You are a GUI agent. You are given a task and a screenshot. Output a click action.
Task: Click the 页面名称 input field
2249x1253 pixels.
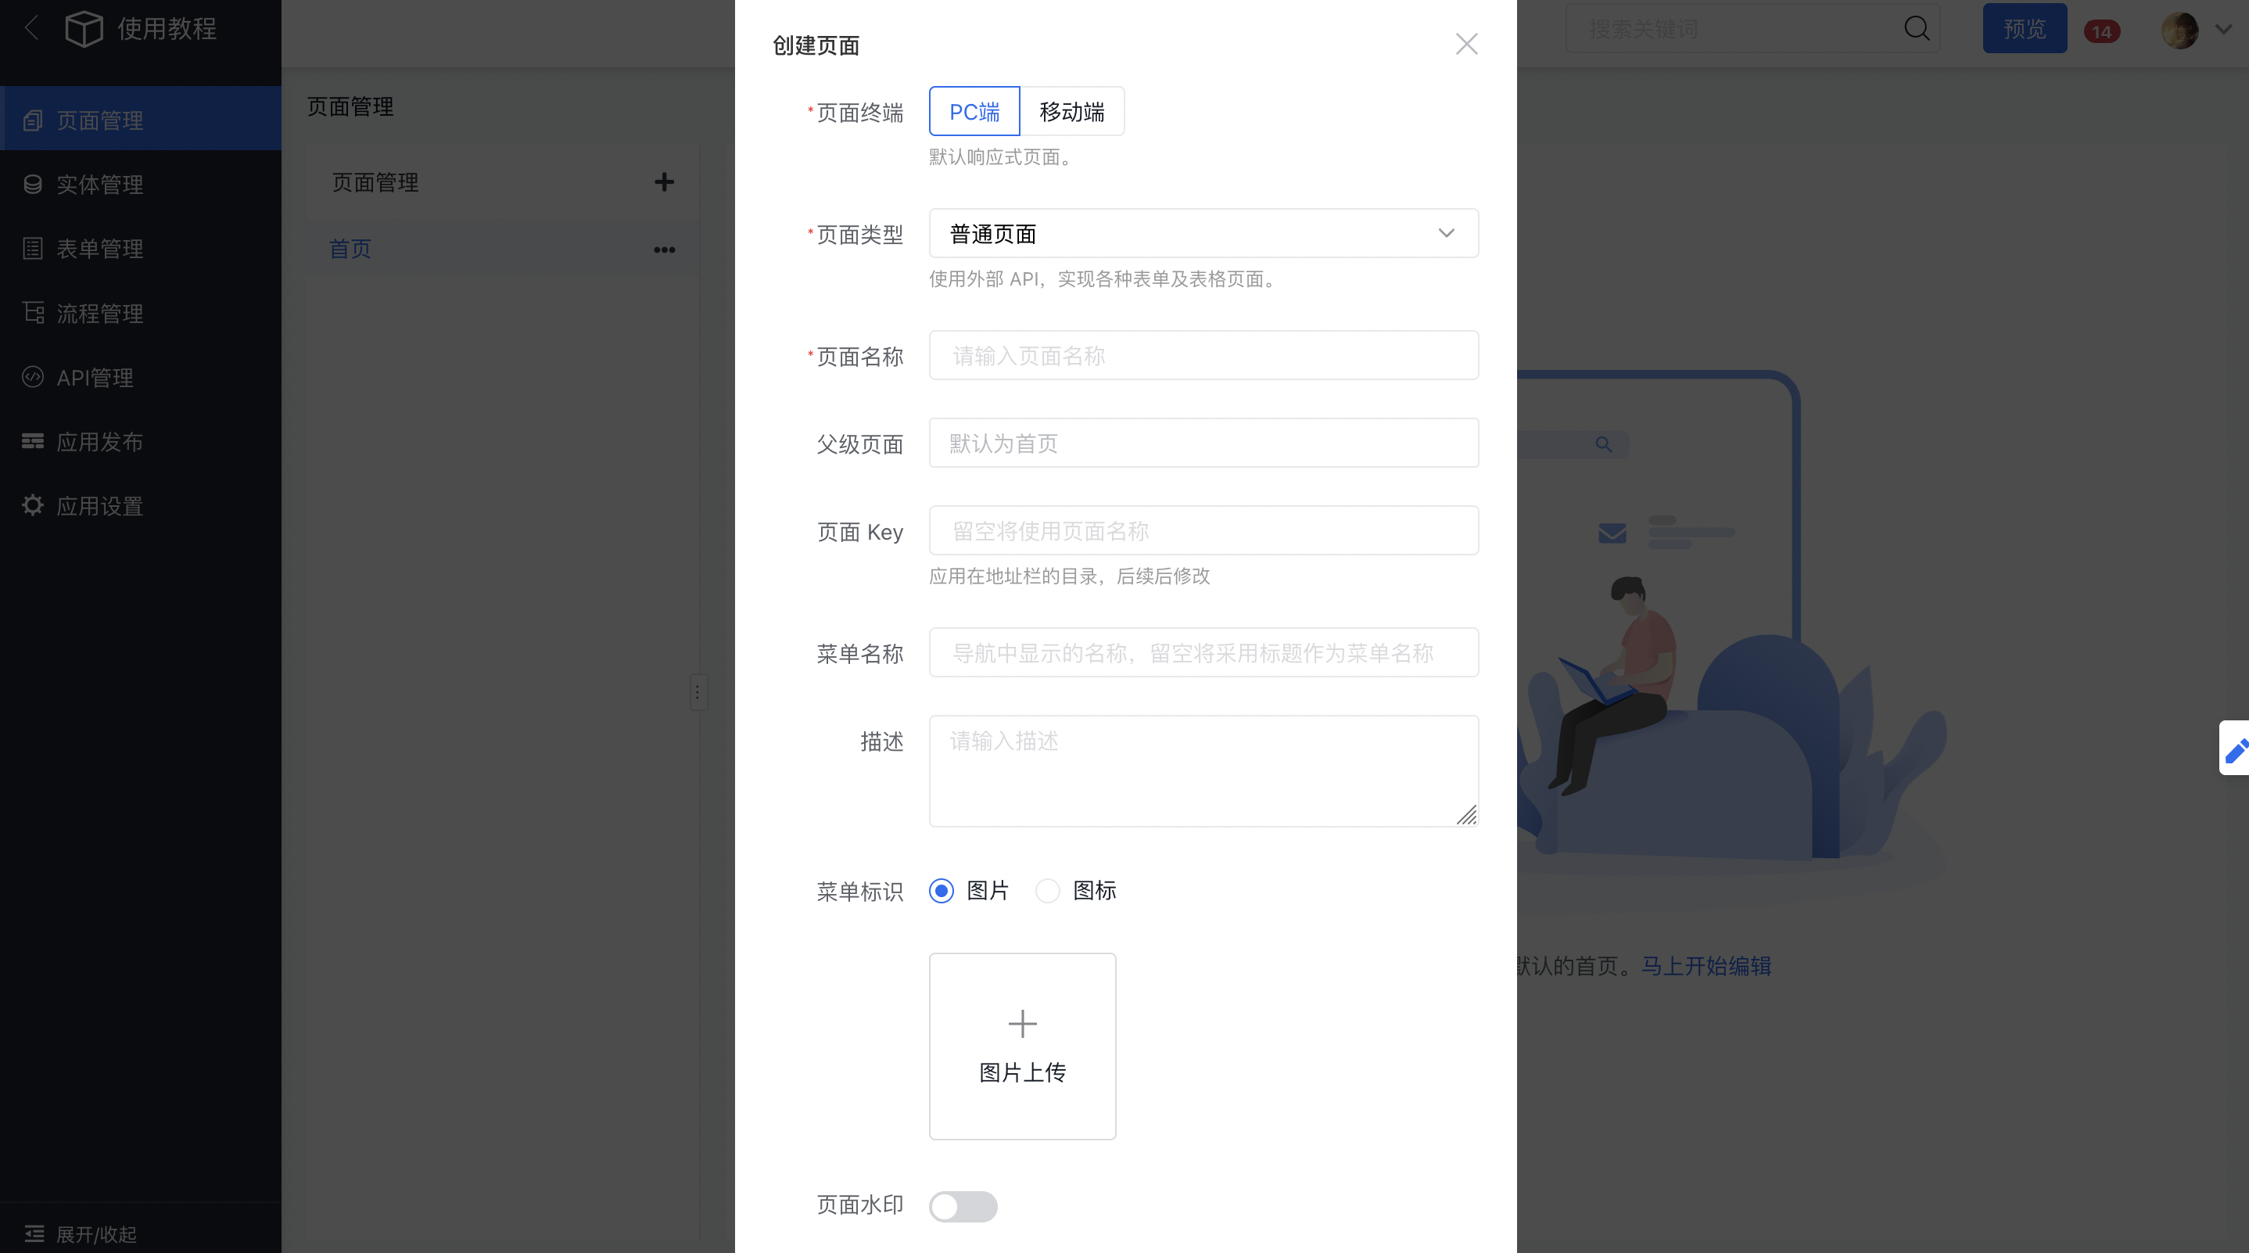tap(1203, 355)
